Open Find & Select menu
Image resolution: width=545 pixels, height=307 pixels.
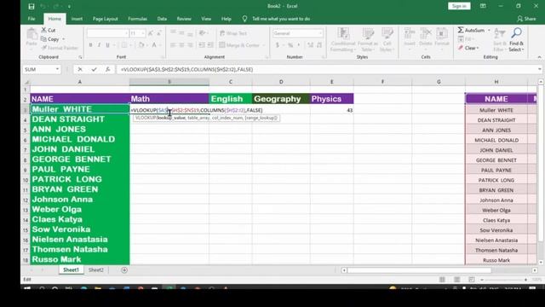click(x=517, y=40)
